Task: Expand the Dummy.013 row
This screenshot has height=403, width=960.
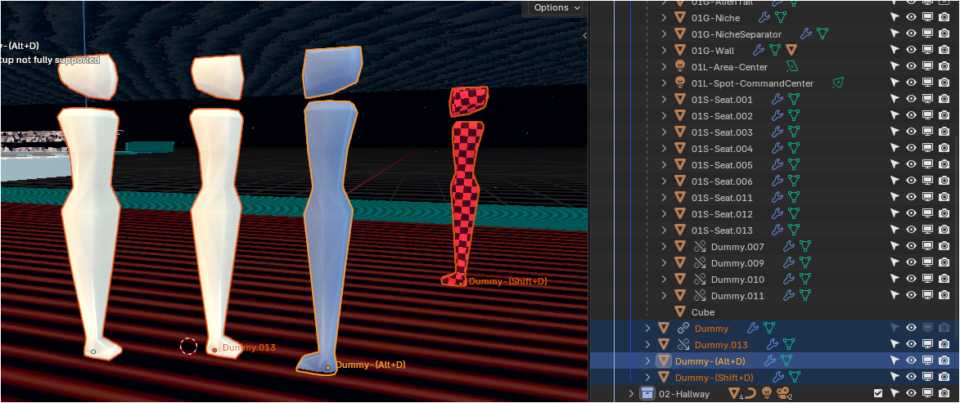Action: pyautogui.click(x=647, y=345)
